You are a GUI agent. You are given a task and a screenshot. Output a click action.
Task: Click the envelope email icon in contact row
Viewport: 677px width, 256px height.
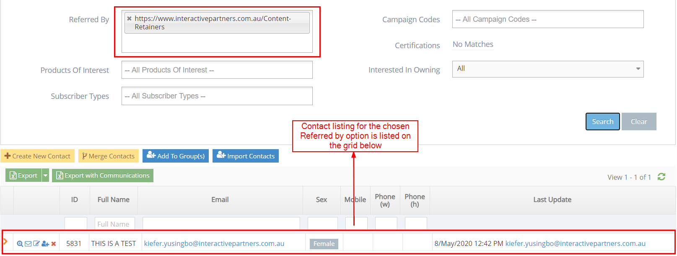(x=28, y=244)
